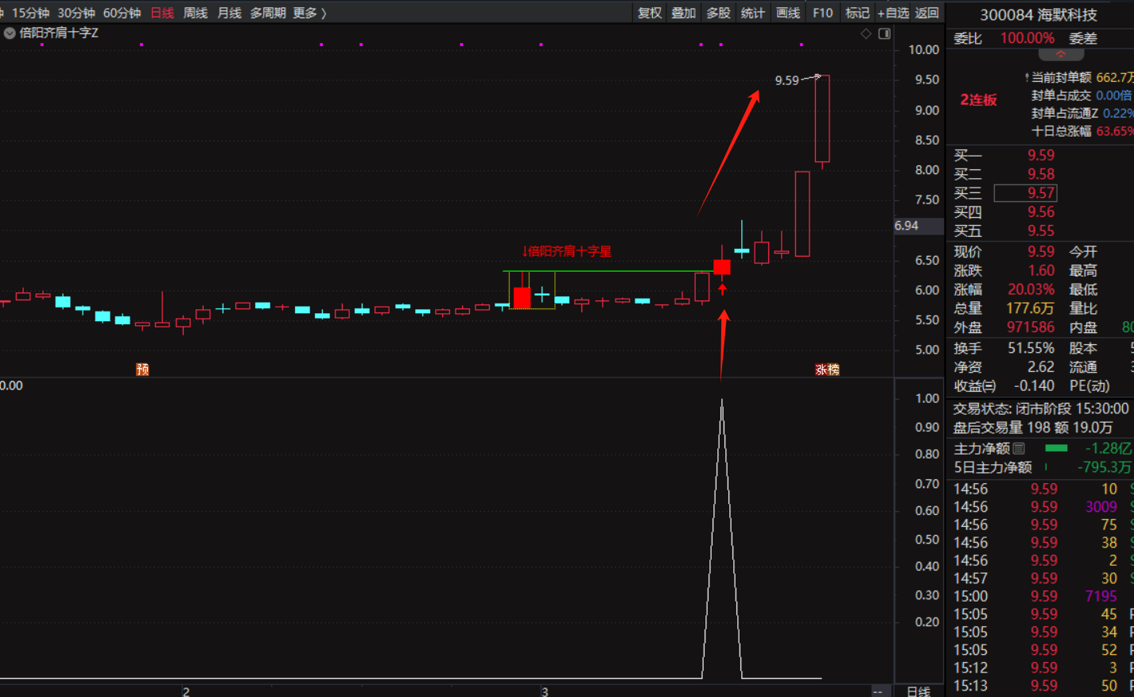Click the pin icon beside 当前封单额
The height and width of the screenshot is (697, 1134).
1027,78
